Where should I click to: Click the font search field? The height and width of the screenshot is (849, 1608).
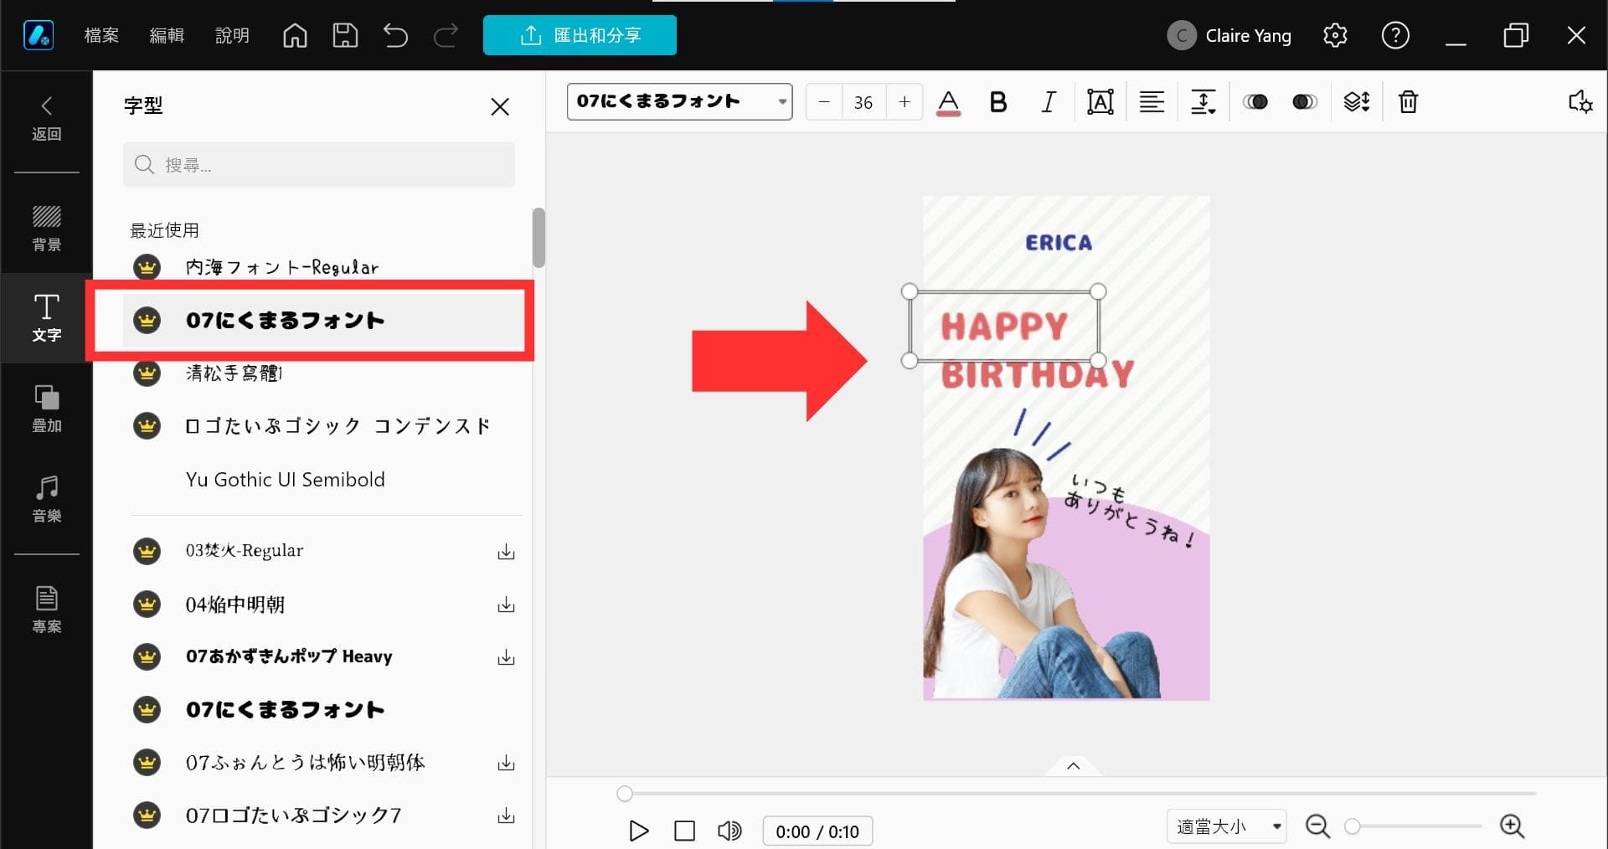319,165
